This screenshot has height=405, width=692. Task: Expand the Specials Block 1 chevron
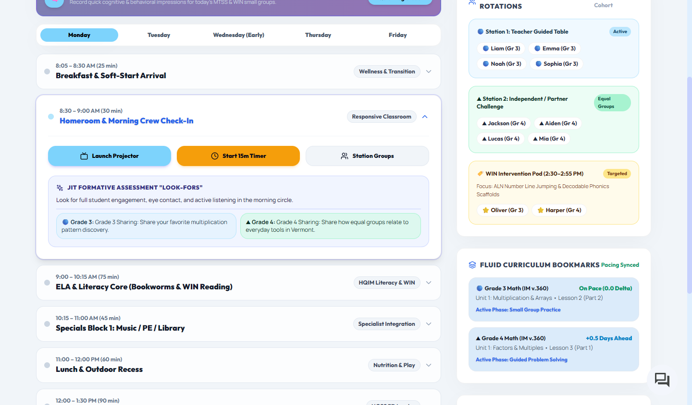click(429, 324)
